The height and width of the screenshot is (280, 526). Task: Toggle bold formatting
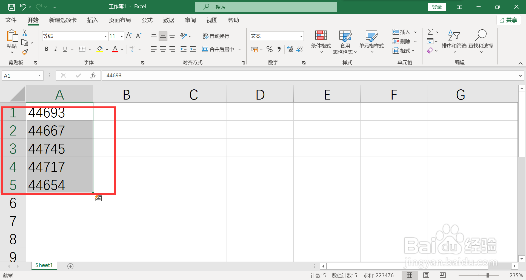pyautogui.click(x=47, y=49)
